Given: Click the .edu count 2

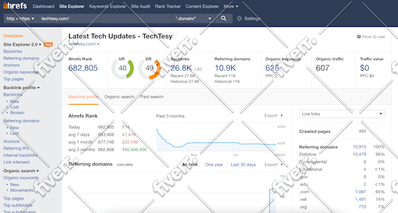Looking at the screenshot, I should (x=365, y=184).
